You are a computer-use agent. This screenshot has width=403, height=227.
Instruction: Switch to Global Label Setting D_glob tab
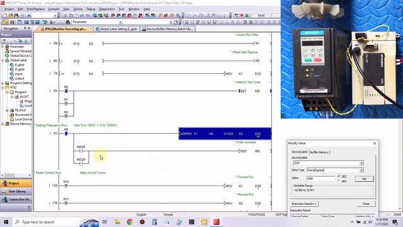pyautogui.click(x=116, y=29)
